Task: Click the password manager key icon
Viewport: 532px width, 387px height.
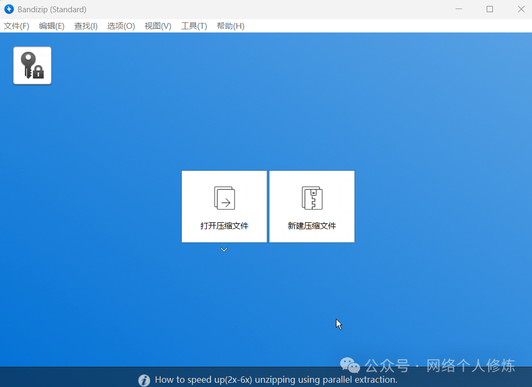Action: pos(32,65)
